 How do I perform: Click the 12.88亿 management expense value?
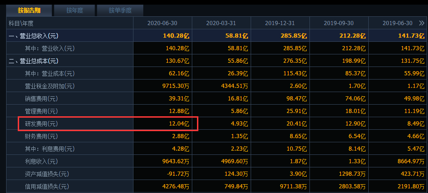179,111
